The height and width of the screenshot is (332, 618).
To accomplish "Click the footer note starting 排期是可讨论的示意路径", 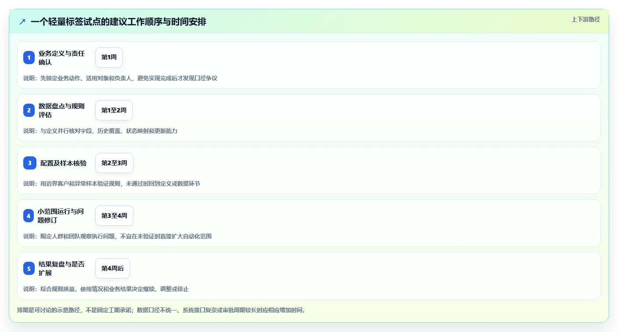I will (x=161, y=310).
